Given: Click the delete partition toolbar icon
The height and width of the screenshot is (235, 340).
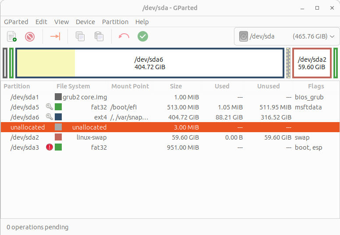Looking at the screenshot, I should click(x=30, y=36).
